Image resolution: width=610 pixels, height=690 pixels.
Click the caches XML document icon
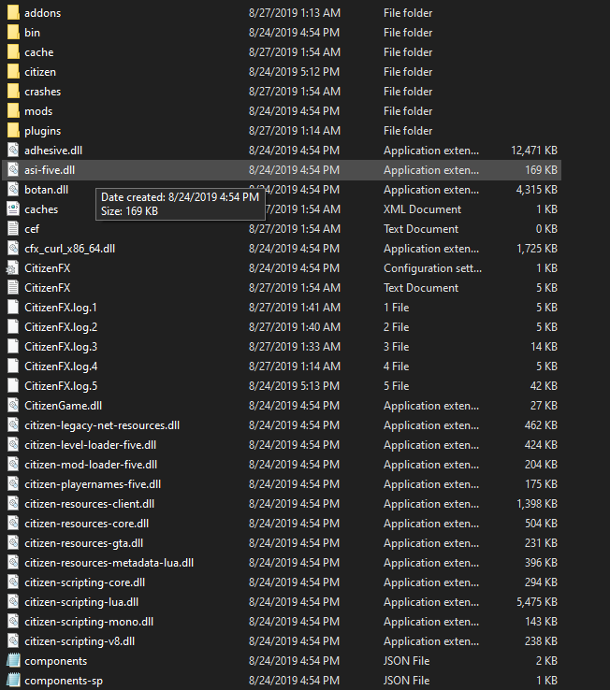pyautogui.click(x=13, y=209)
